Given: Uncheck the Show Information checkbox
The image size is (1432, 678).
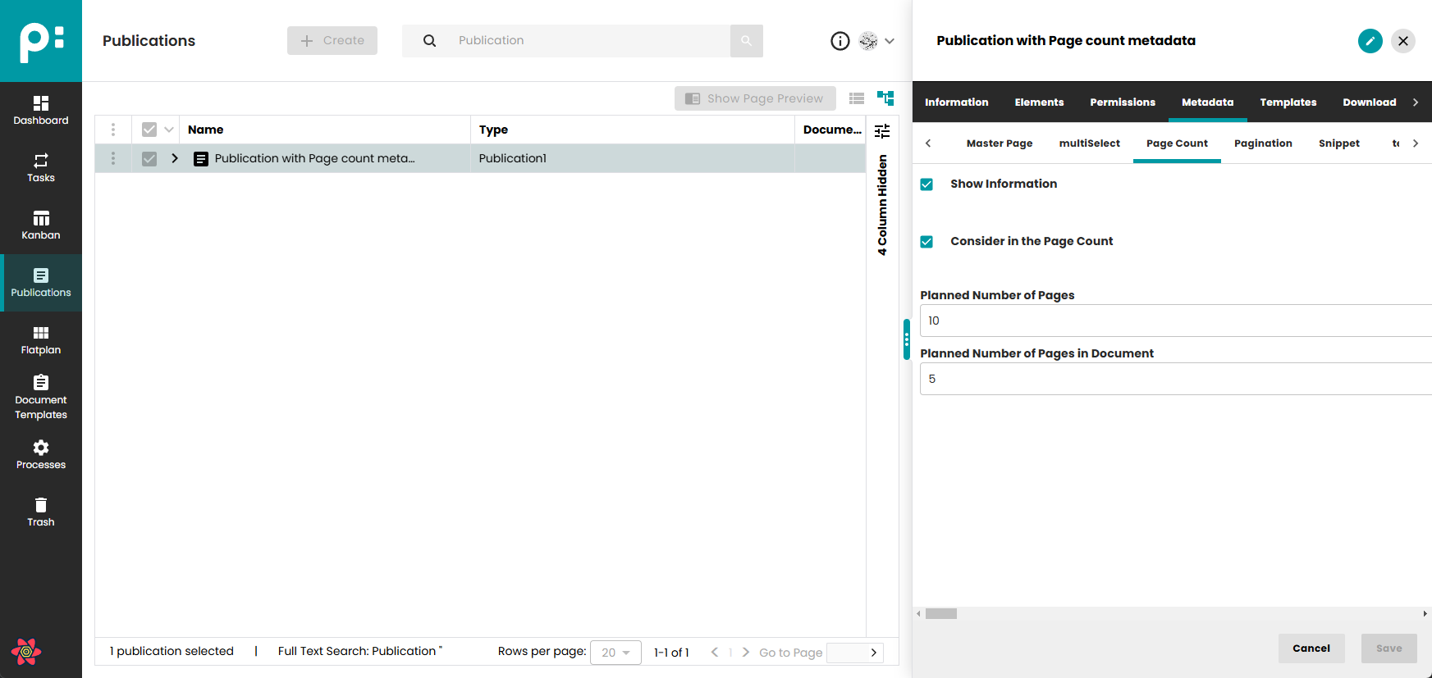Looking at the screenshot, I should pos(926,184).
